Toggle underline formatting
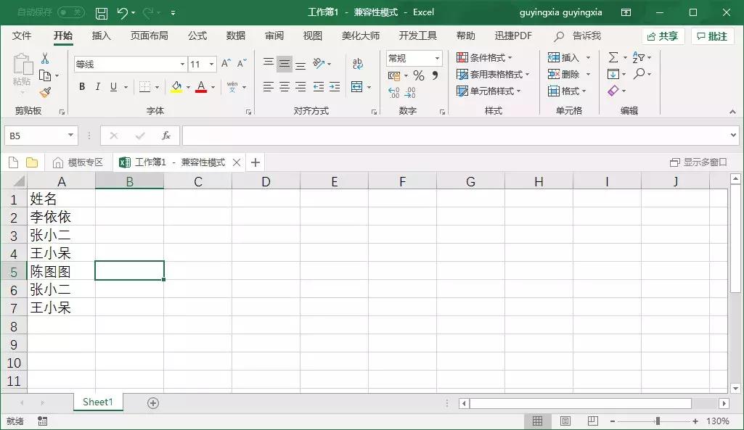The height and width of the screenshot is (430, 744). click(x=113, y=86)
